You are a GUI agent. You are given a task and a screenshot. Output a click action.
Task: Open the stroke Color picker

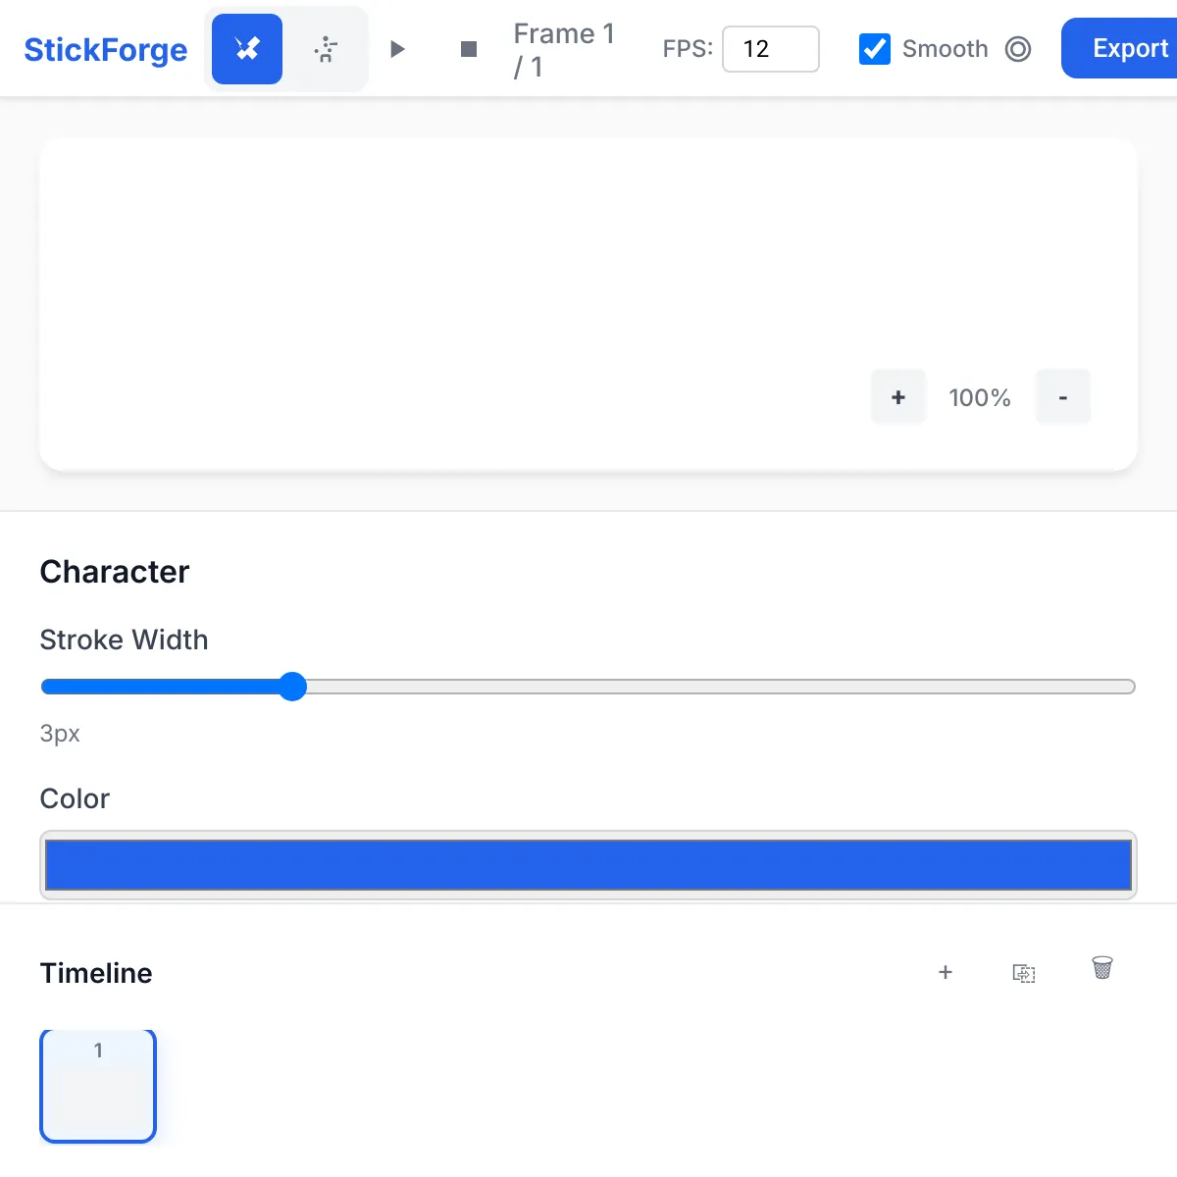[x=587, y=864]
